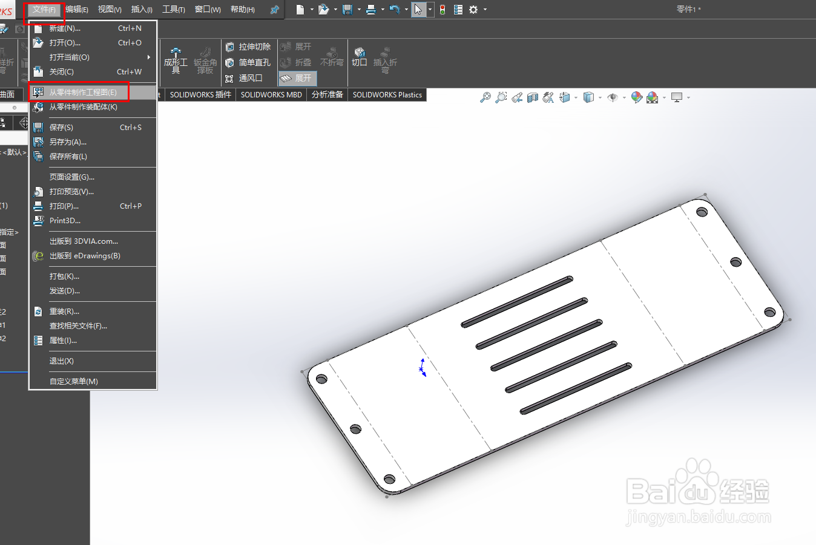Expand the Print dropdown arrow

[383, 10]
